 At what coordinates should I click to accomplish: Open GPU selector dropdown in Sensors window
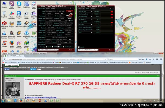[88, 50]
